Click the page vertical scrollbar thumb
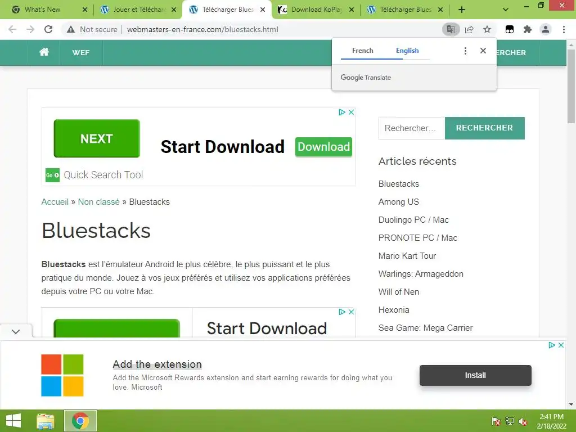 click(x=571, y=86)
